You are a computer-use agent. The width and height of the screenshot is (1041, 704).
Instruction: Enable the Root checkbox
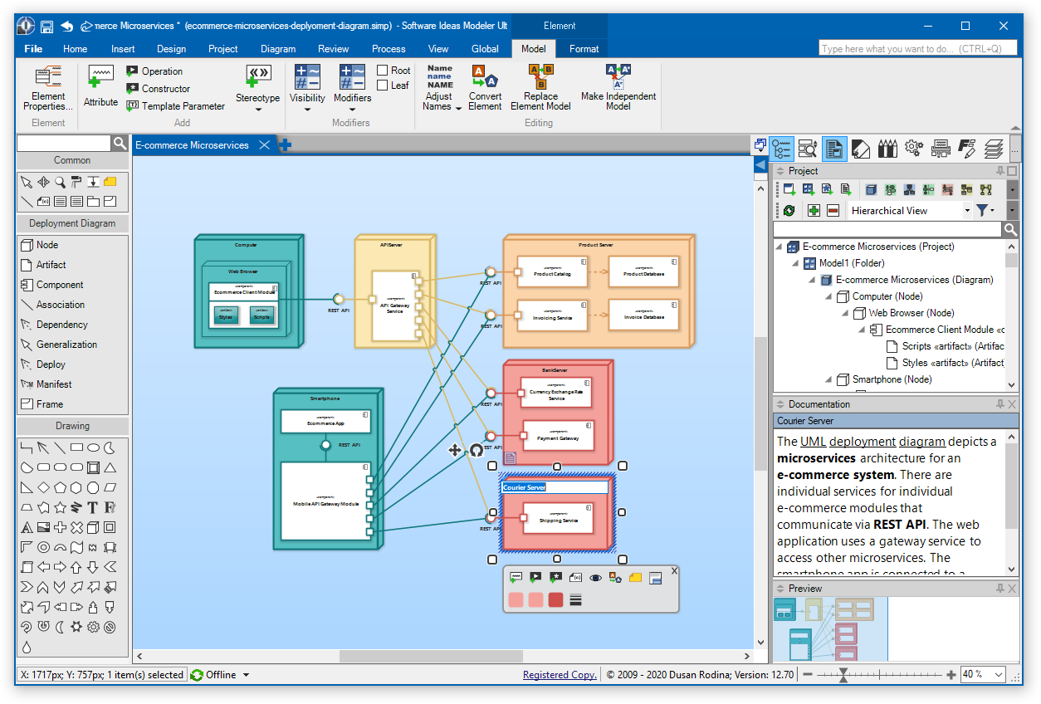(x=383, y=71)
